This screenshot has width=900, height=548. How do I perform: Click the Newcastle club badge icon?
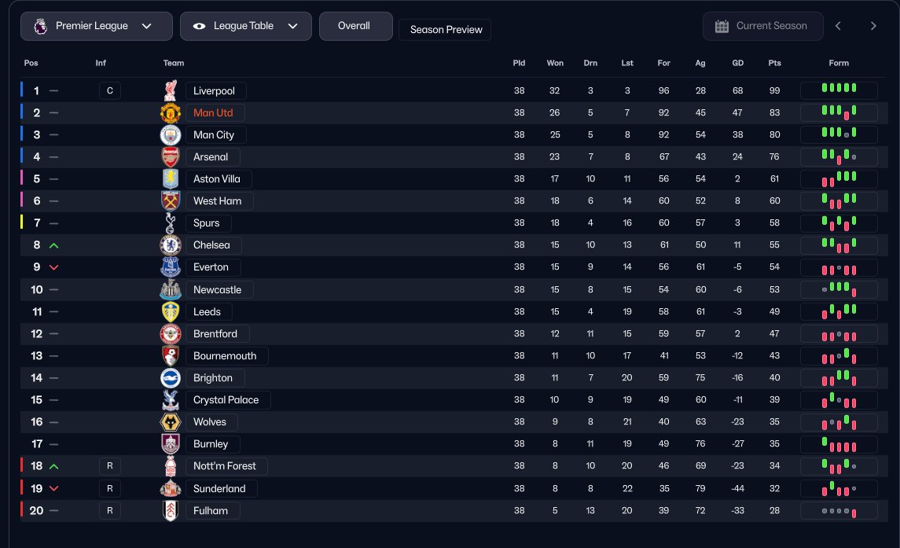[171, 289]
